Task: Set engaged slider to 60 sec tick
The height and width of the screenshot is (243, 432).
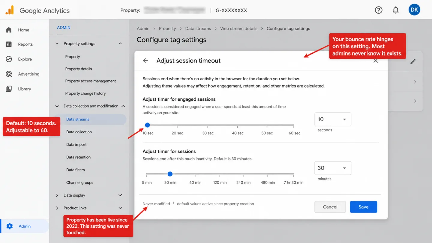Action: click(294, 125)
